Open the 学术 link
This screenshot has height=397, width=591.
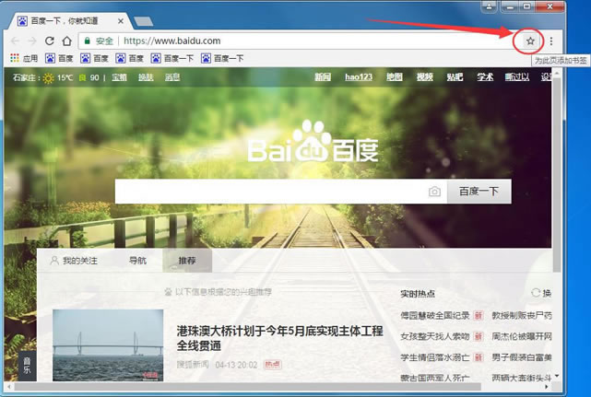pos(485,76)
